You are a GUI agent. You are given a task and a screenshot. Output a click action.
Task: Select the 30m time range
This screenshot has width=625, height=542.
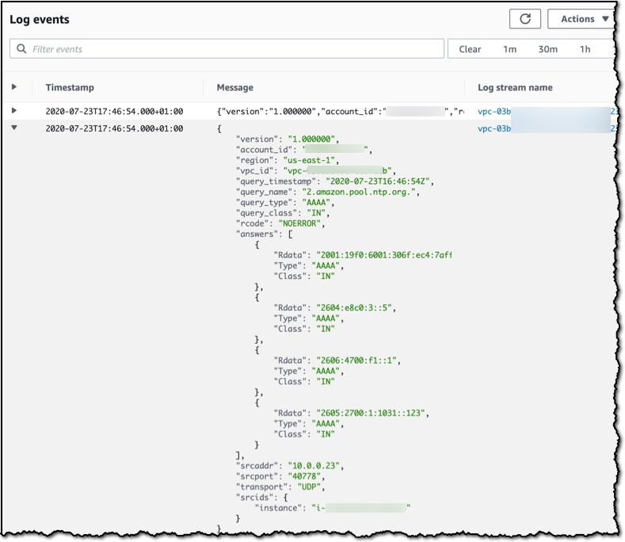tap(547, 49)
